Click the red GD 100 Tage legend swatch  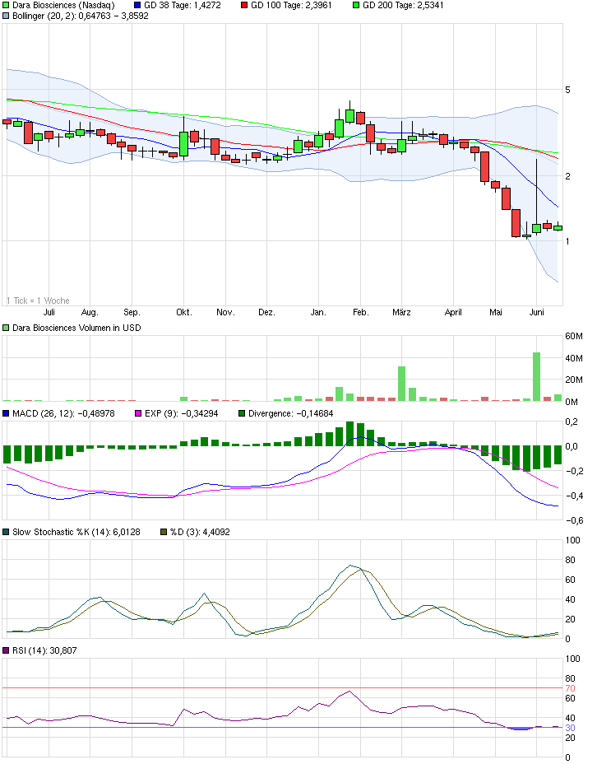tap(246, 5)
